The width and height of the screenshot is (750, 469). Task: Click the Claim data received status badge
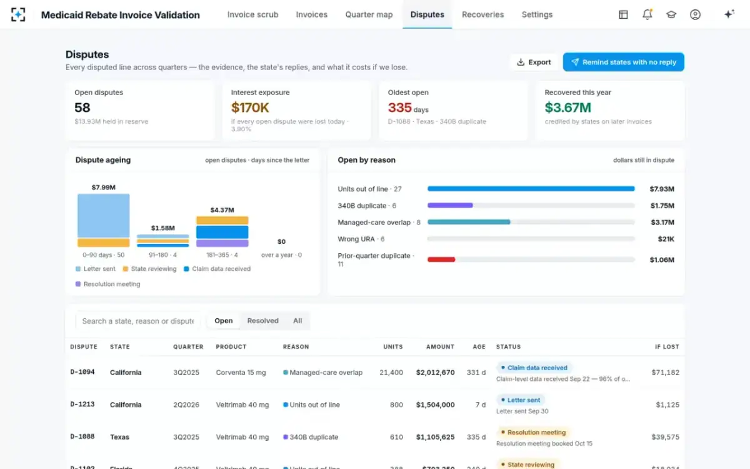click(x=534, y=368)
